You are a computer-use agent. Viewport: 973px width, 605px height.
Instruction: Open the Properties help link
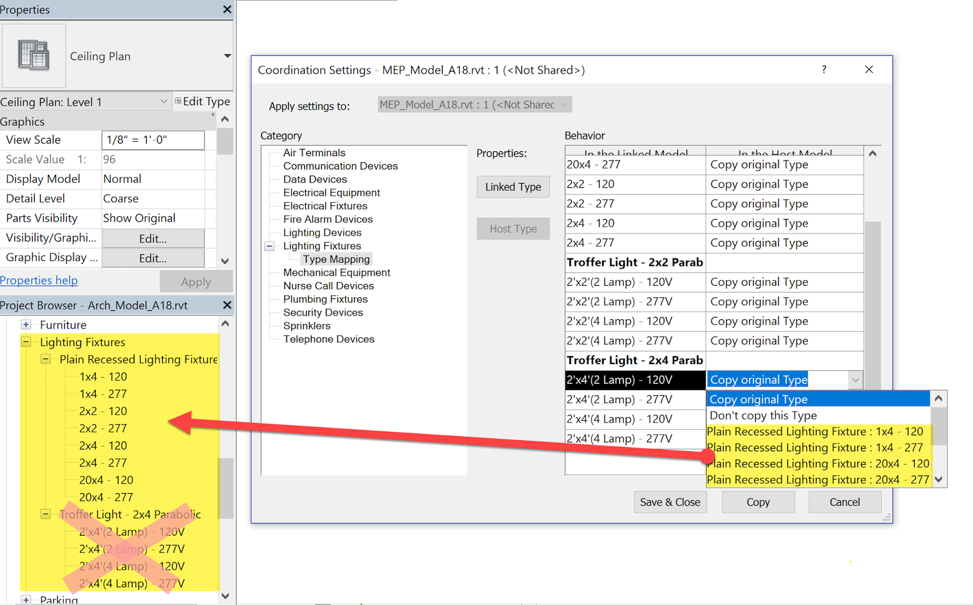pyautogui.click(x=39, y=280)
